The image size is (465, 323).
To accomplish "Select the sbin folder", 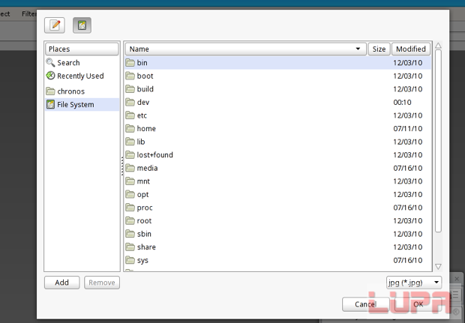I will coord(277,234).
